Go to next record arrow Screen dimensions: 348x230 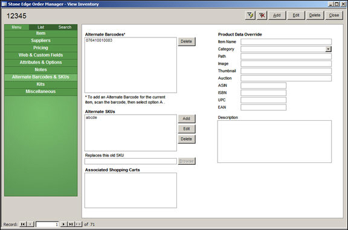[x=63, y=224]
